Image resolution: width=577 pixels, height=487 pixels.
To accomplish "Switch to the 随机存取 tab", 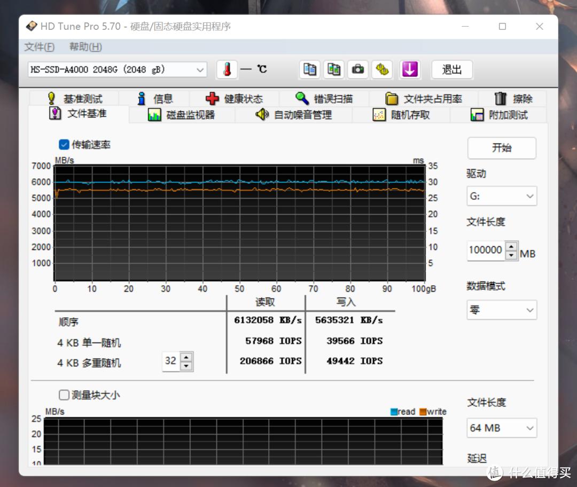I will point(401,115).
